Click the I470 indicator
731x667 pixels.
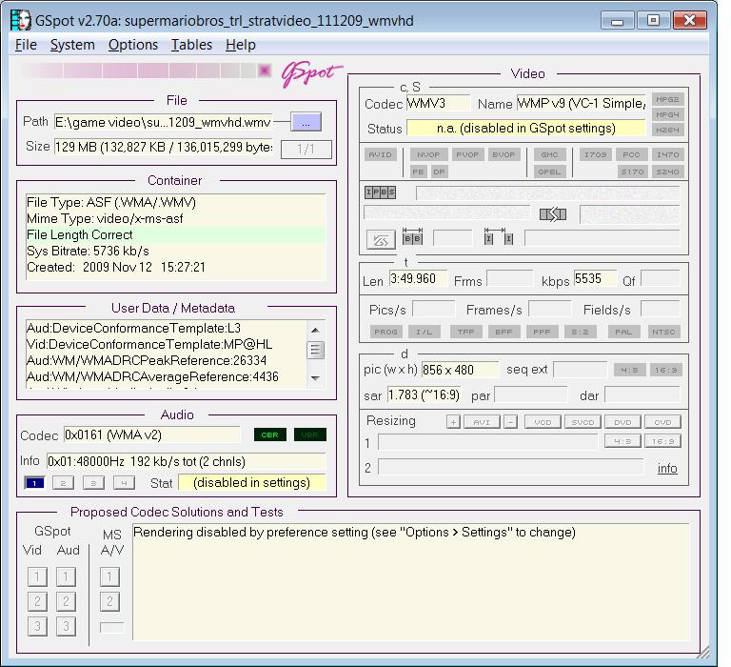[x=667, y=154]
